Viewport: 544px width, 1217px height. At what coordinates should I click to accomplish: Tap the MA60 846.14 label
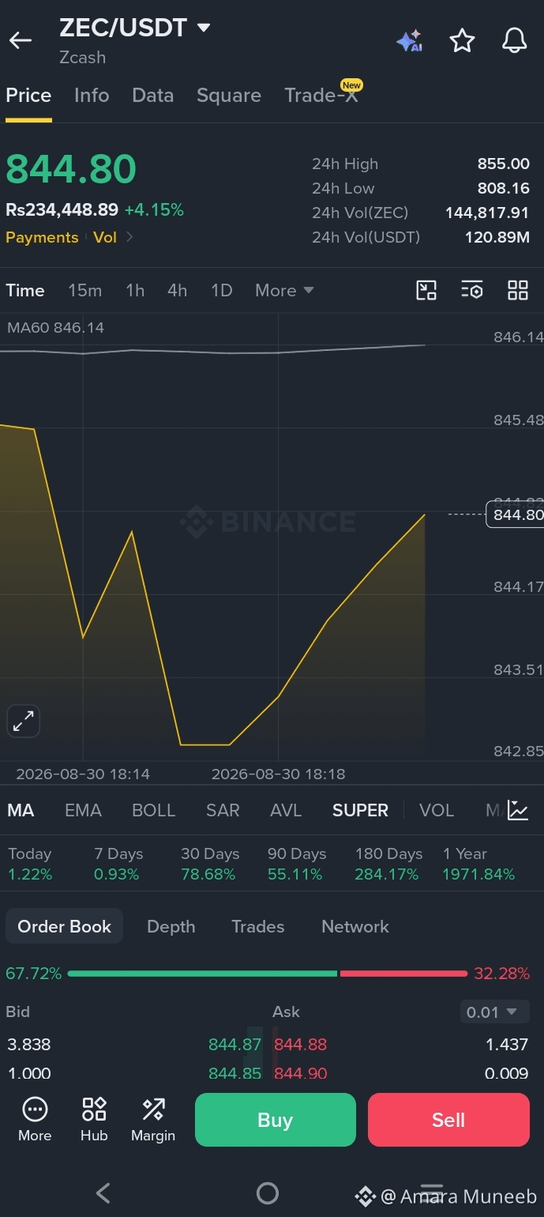click(x=55, y=327)
